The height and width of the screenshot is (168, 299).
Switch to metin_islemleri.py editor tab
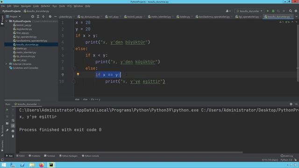click(160, 17)
